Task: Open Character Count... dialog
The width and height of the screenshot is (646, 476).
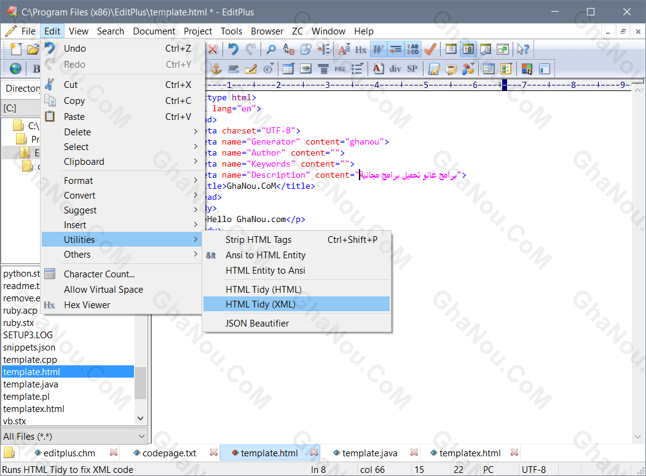Action: [122, 274]
